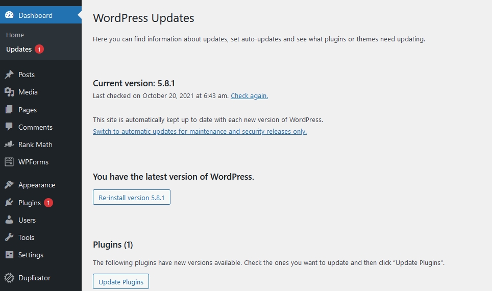The image size is (492, 291).
Task: Click the Media library icon
Action: tap(9, 92)
